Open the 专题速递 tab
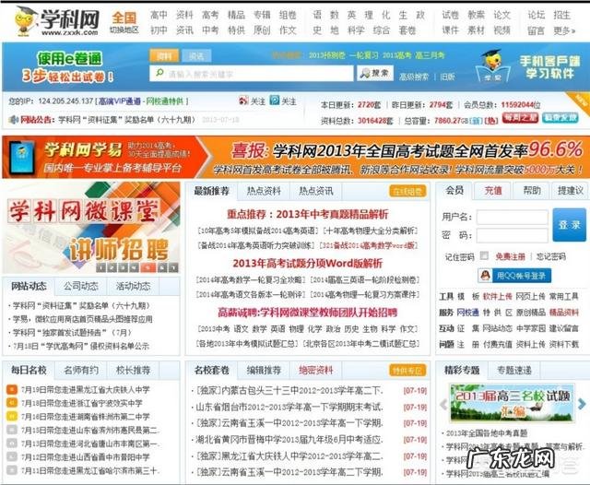590x485 pixels. pos(514,370)
